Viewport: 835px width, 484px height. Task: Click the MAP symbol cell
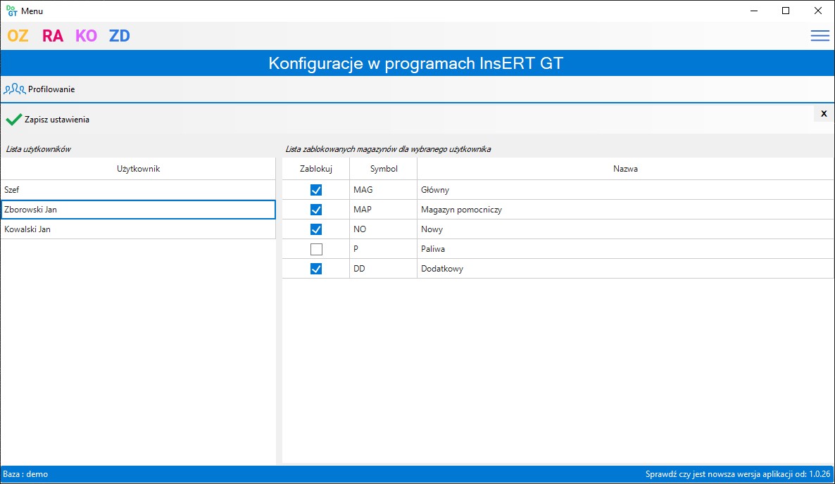coord(384,210)
